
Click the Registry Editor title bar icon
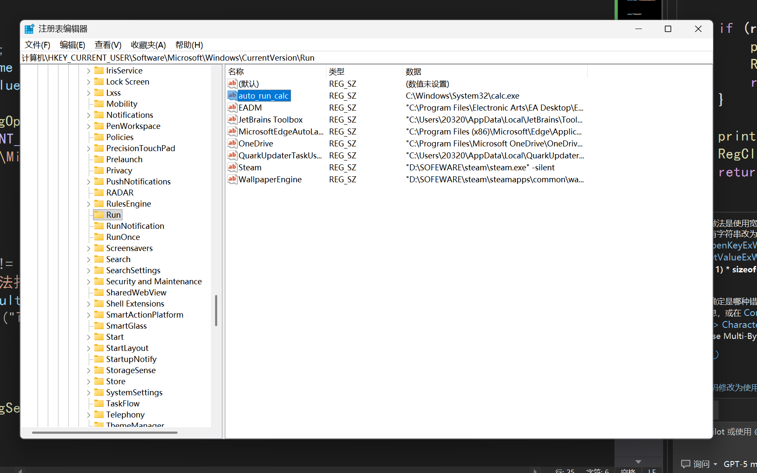click(29, 29)
